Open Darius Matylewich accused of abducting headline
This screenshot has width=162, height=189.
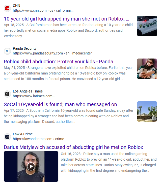pyautogui.click(x=73, y=147)
